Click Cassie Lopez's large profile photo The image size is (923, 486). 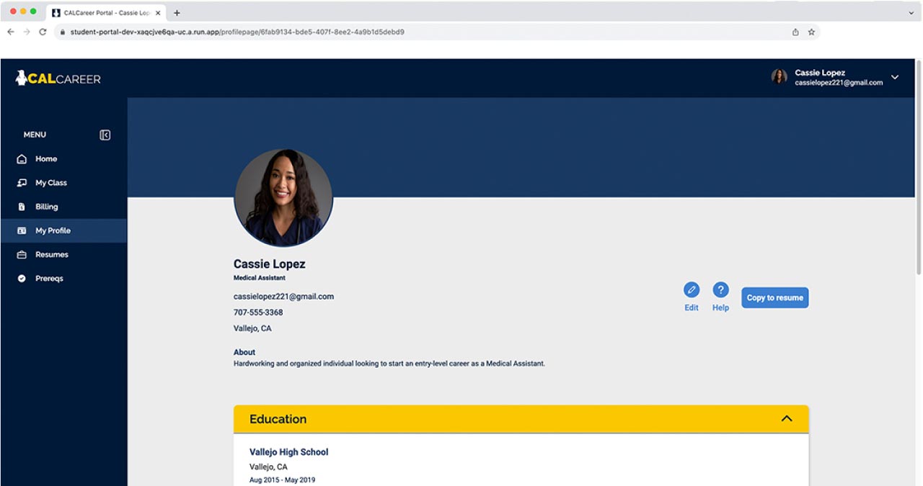tap(283, 198)
